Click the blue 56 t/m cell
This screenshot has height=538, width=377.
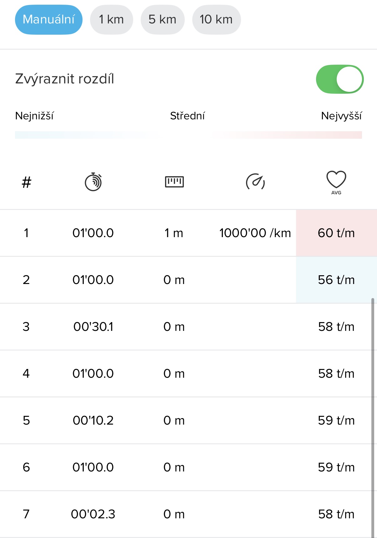click(x=336, y=280)
